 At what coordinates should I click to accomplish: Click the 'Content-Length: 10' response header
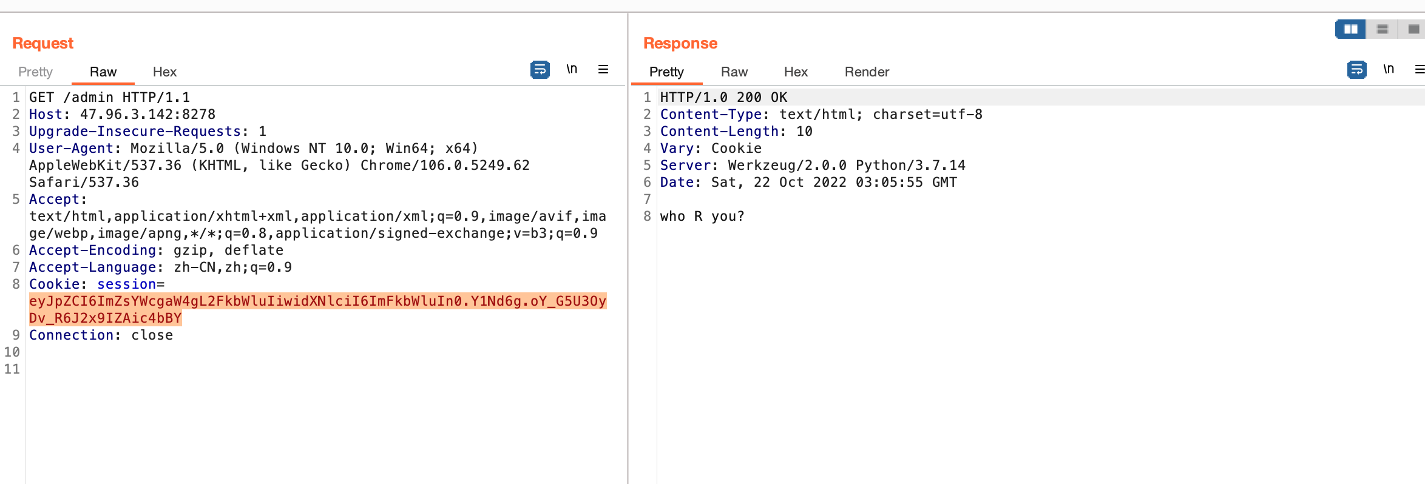(736, 131)
